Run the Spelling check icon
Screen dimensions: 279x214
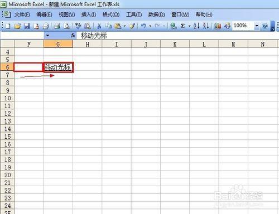tap(78, 26)
